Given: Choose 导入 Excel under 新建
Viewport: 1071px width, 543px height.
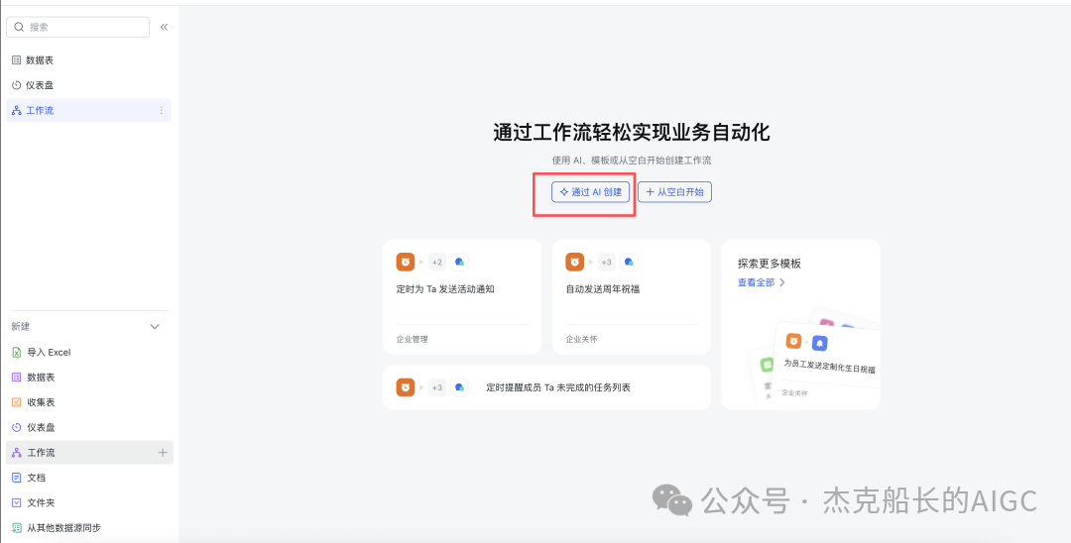Looking at the screenshot, I should [89, 352].
